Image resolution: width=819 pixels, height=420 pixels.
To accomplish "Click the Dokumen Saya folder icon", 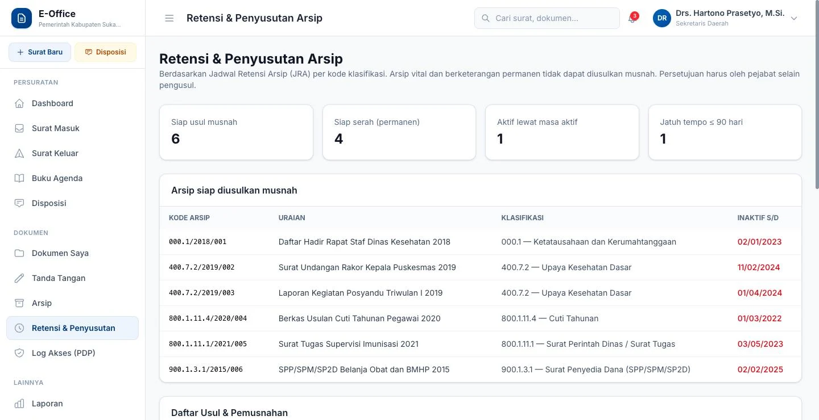I will [x=19, y=253].
